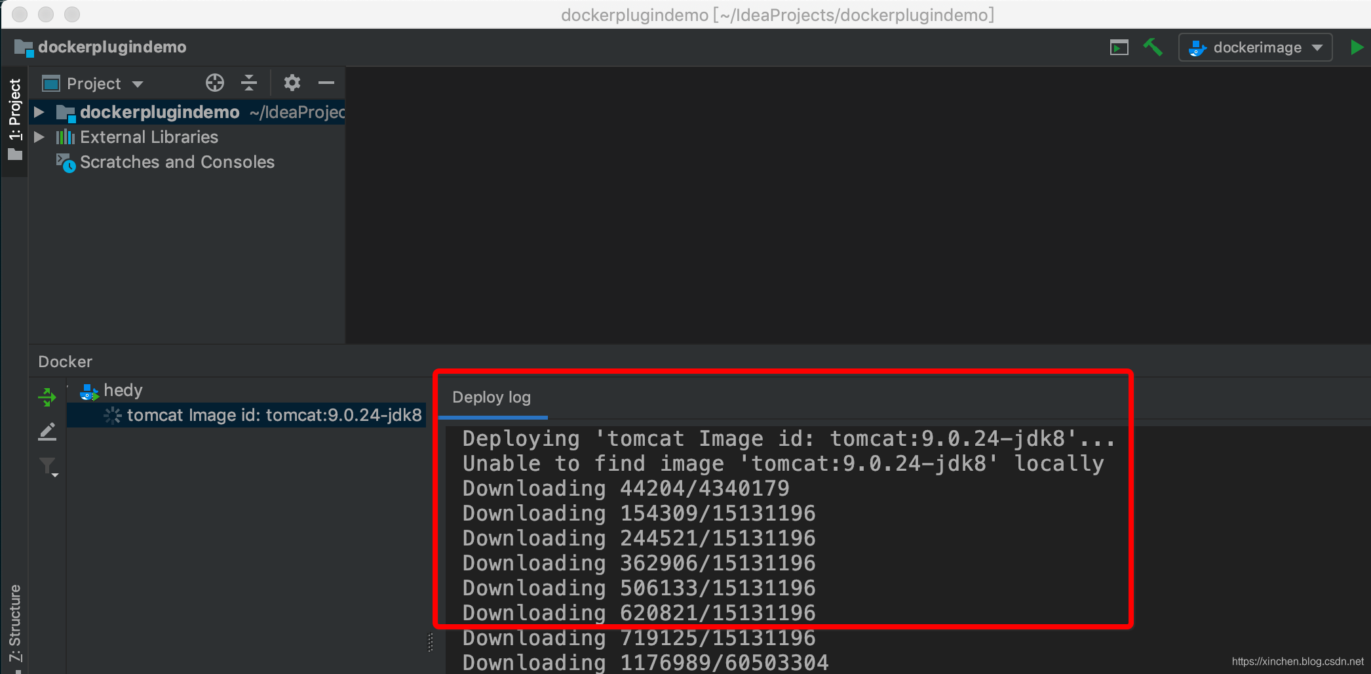Image resolution: width=1371 pixels, height=674 pixels.
Task: Click the Build project hammer icon
Action: click(1153, 47)
